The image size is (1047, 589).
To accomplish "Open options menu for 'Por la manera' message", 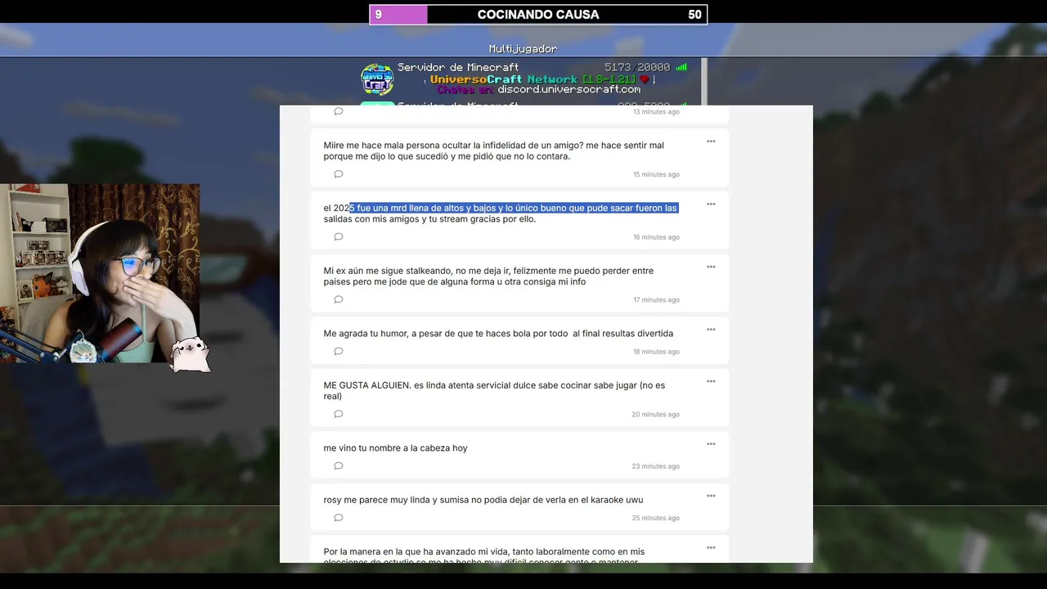I will point(711,548).
